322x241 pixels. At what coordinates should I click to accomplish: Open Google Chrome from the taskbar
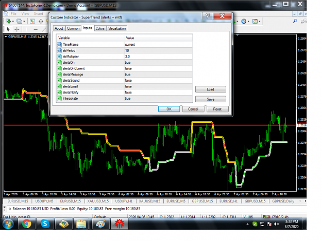pos(27,224)
